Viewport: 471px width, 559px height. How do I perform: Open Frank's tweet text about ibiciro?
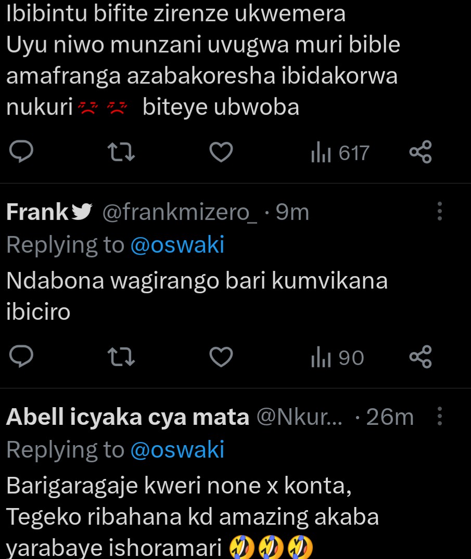(197, 295)
